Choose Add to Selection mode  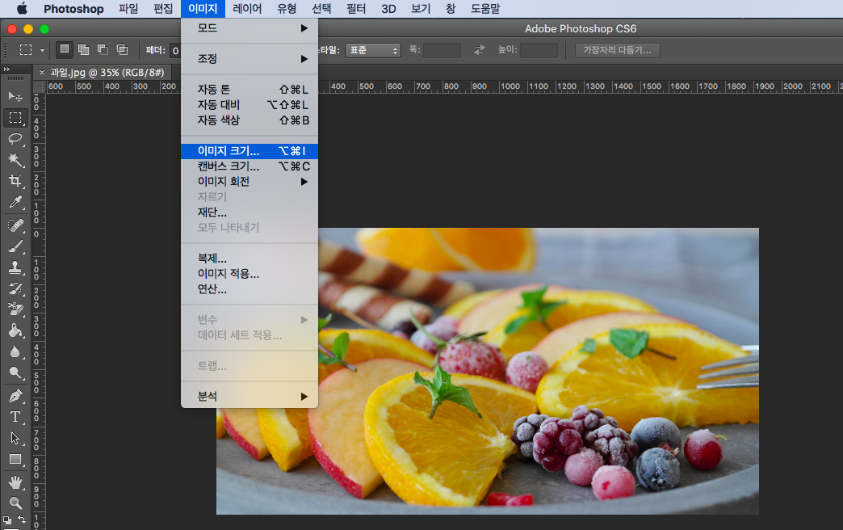(83, 50)
